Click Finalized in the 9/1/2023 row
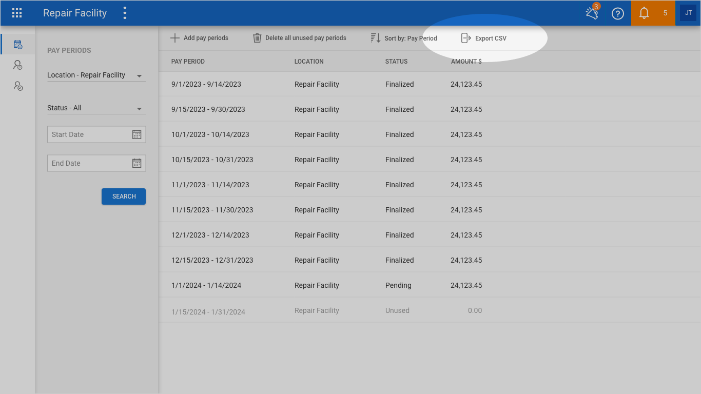 point(399,84)
